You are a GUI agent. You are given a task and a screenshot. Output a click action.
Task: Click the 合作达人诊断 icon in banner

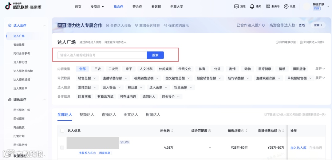(107, 25)
